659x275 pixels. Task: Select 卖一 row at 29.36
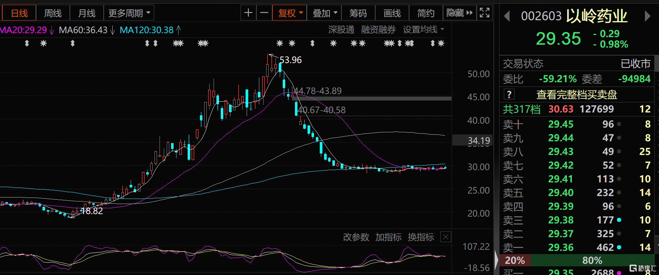577,247
